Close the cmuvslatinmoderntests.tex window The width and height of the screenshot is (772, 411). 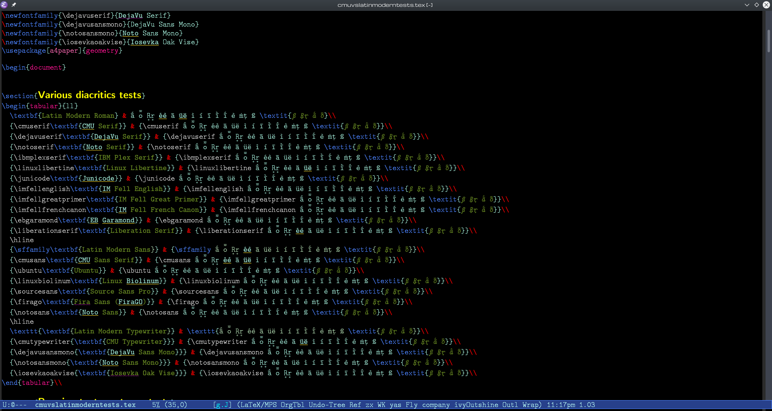(766, 5)
